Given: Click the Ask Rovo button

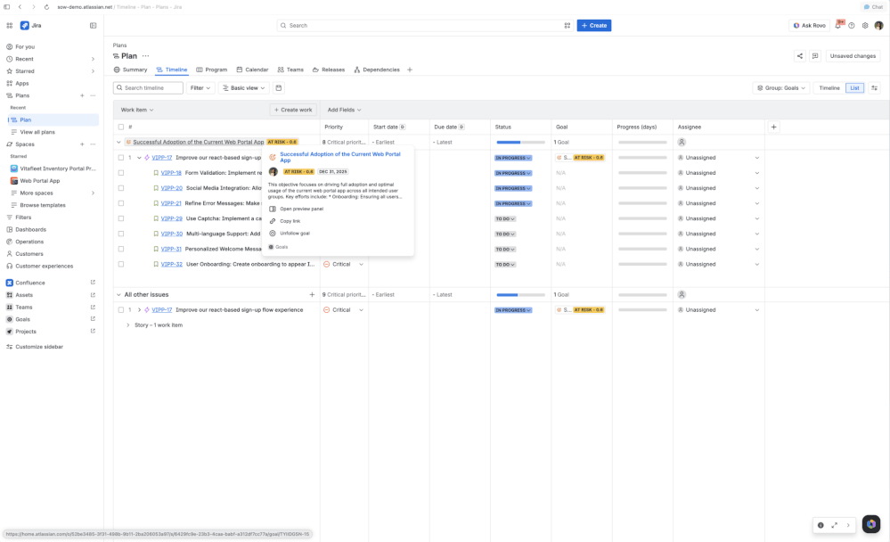Looking at the screenshot, I should (x=809, y=26).
